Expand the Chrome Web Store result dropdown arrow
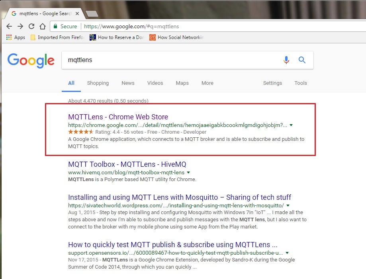 (291, 125)
